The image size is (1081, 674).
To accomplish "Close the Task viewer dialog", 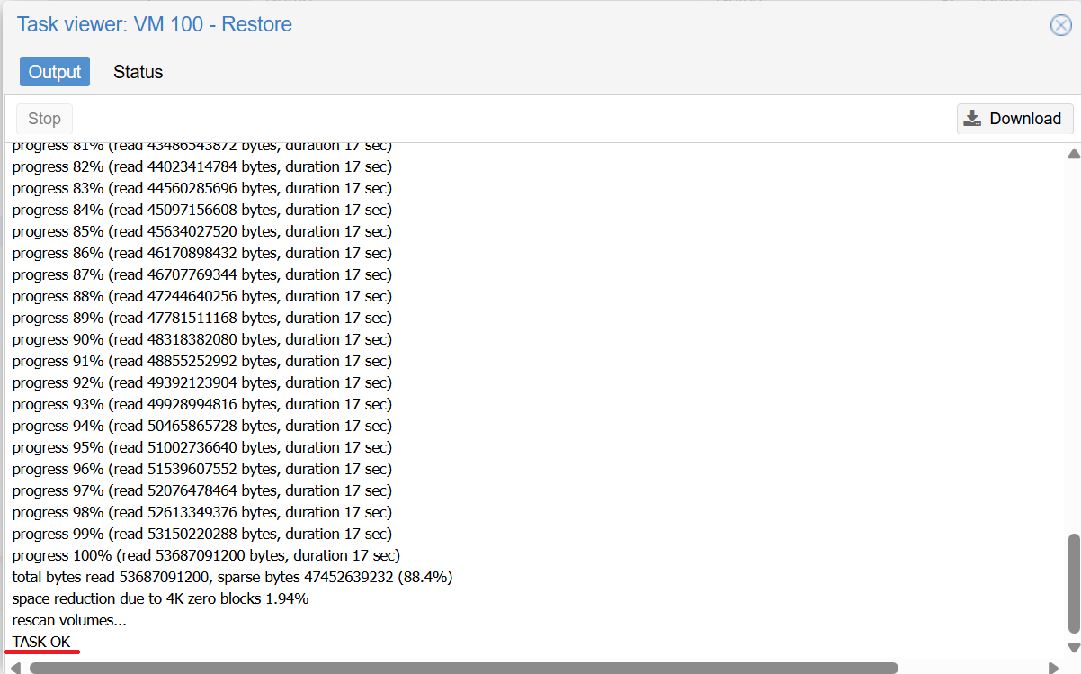I will coord(1061,25).
